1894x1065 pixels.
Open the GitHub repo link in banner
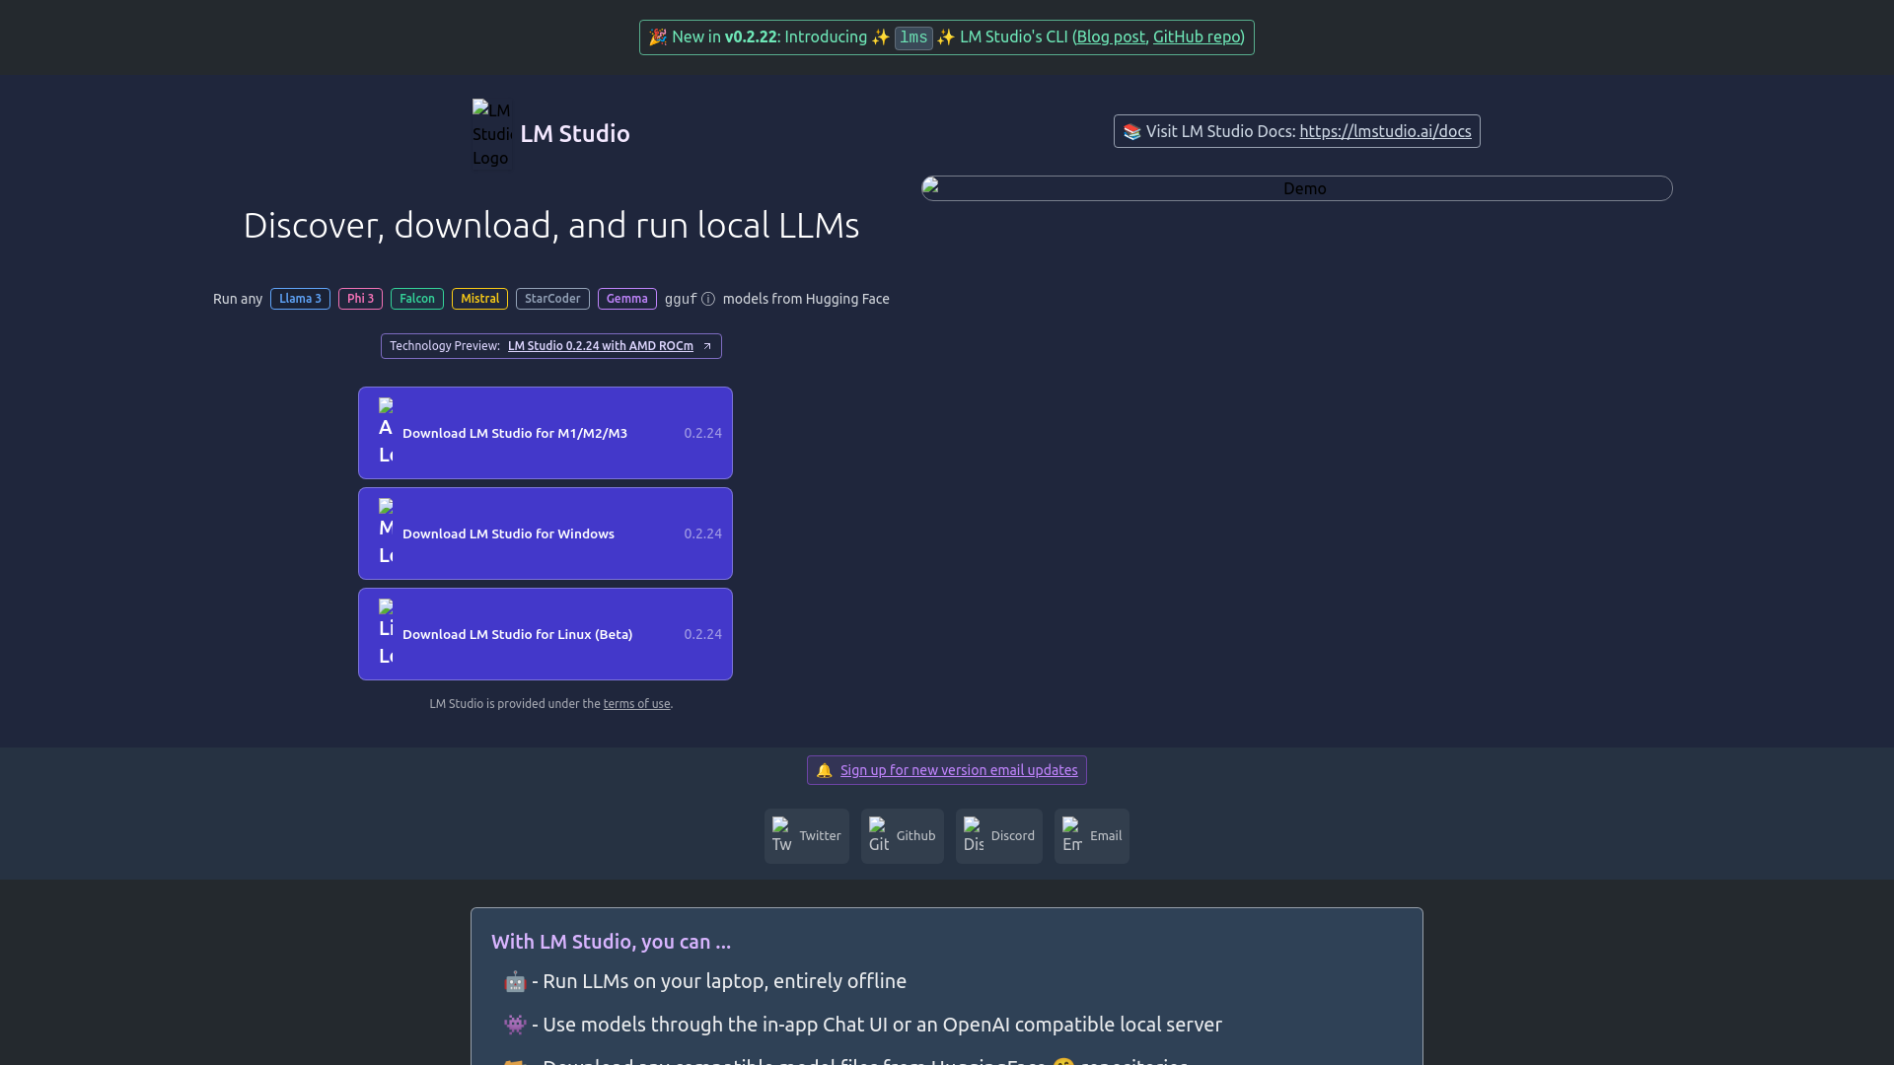coord(1196,36)
